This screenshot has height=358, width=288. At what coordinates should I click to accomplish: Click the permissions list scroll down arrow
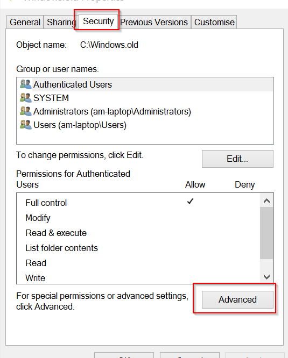click(x=266, y=277)
